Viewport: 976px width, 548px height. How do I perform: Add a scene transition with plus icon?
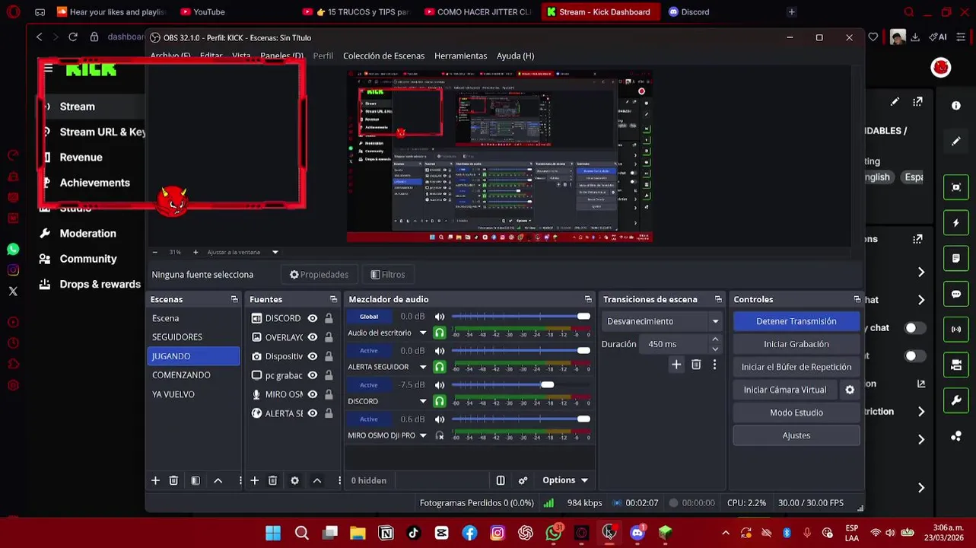click(x=676, y=365)
